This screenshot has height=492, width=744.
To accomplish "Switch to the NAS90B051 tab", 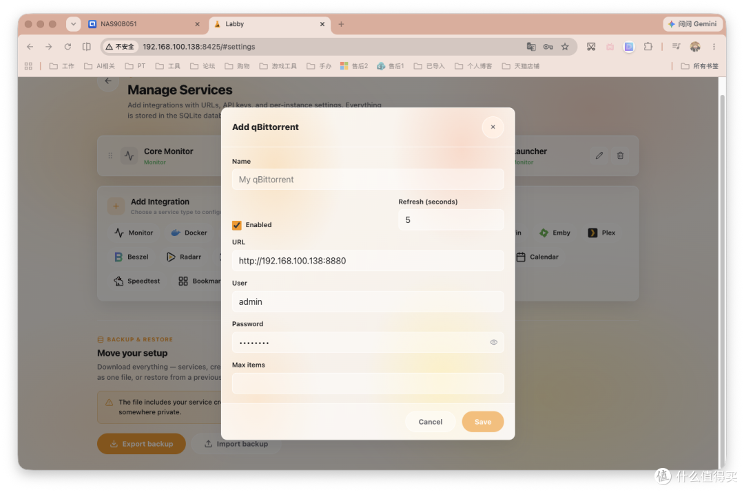I will pos(144,24).
